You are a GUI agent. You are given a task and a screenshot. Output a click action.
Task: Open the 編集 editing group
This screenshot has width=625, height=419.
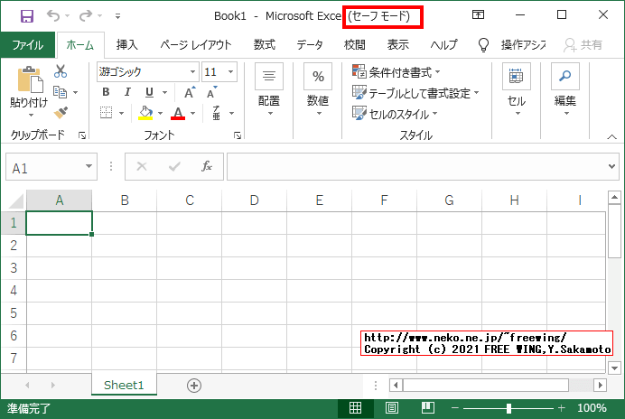pos(564,91)
